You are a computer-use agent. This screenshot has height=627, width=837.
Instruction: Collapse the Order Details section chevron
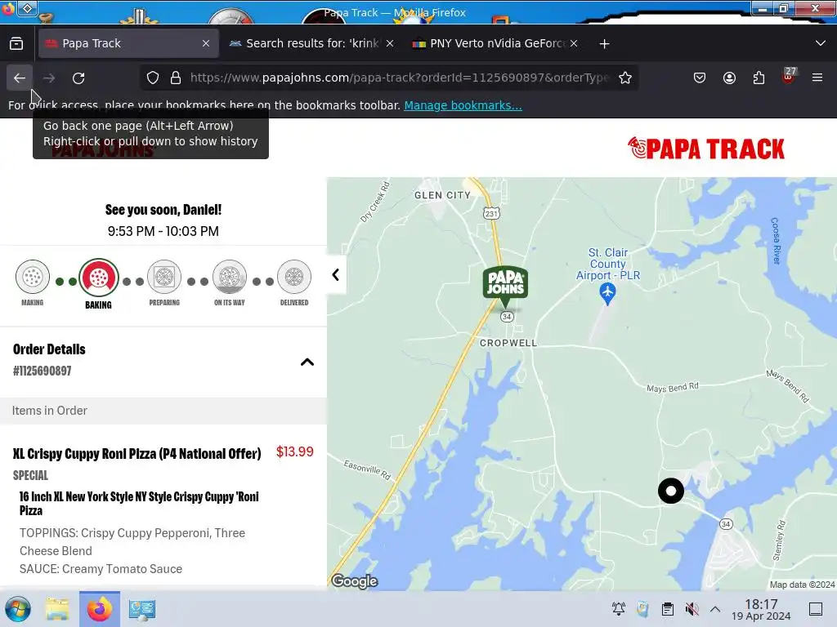click(x=307, y=362)
